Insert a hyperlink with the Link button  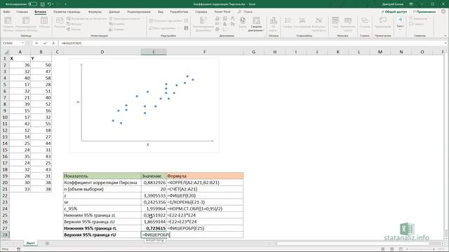[x=365, y=23]
